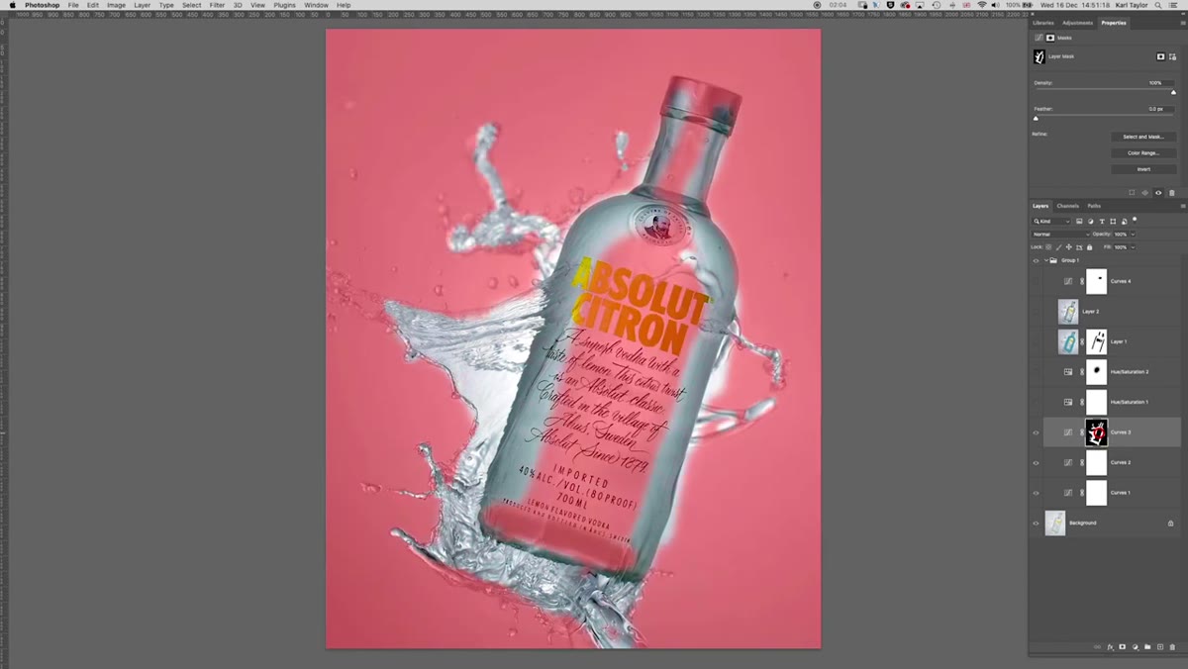Select the Layer 2 thumbnail
The width and height of the screenshot is (1188, 669).
click(1068, 312)
